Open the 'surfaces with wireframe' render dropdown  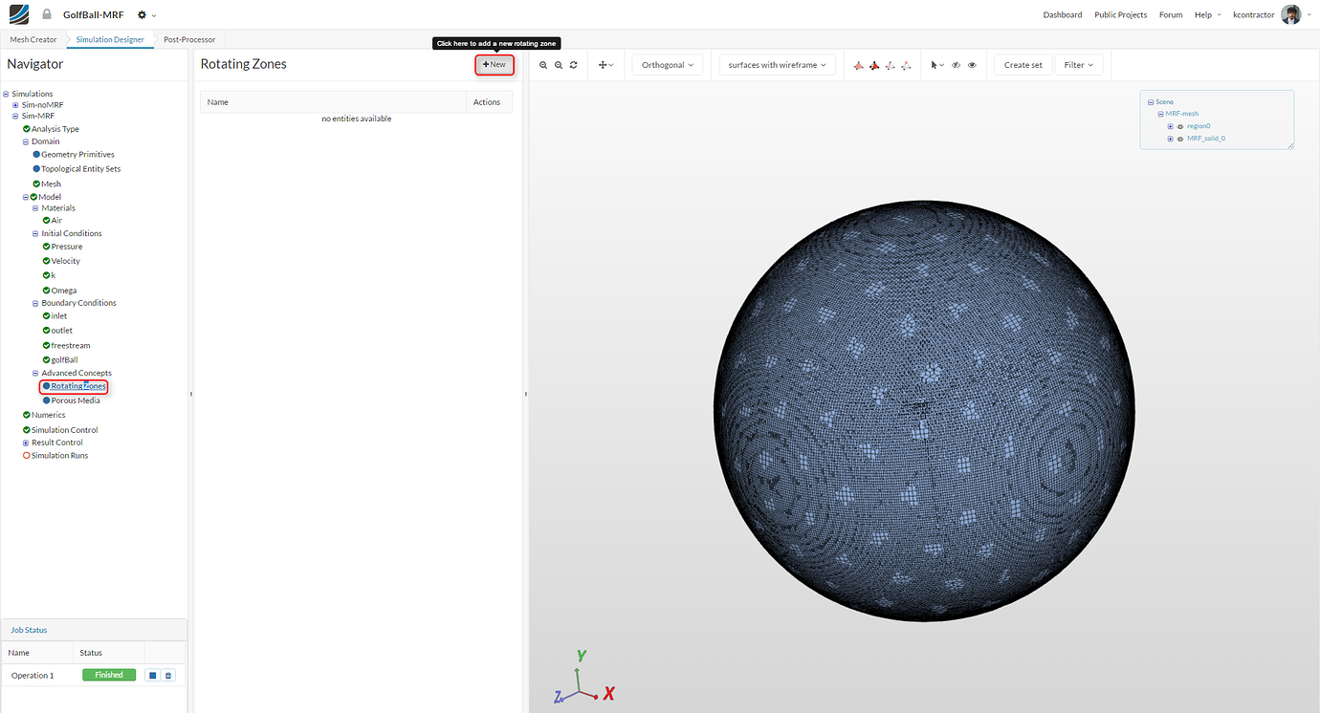pyautogui.click(x=776, y=64)
